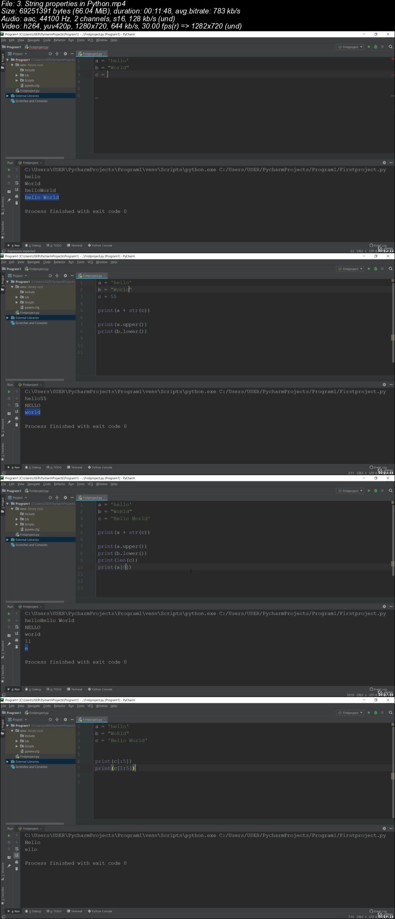This screenshot has height=919, width=395.
Task: Toggle soft-wrap in the Run panel showing 'hello55'
Action: coord(17,405)
